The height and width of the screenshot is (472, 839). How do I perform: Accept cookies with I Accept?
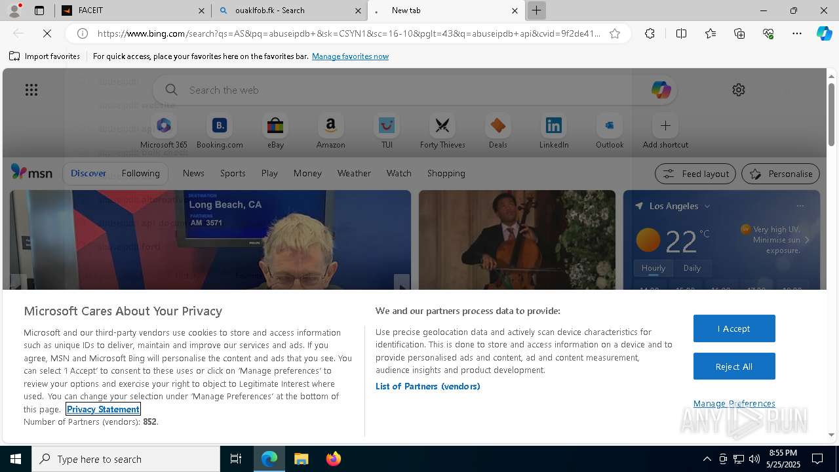[734, 328]
